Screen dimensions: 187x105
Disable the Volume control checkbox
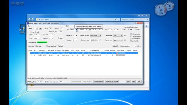(x=131, y=34)
